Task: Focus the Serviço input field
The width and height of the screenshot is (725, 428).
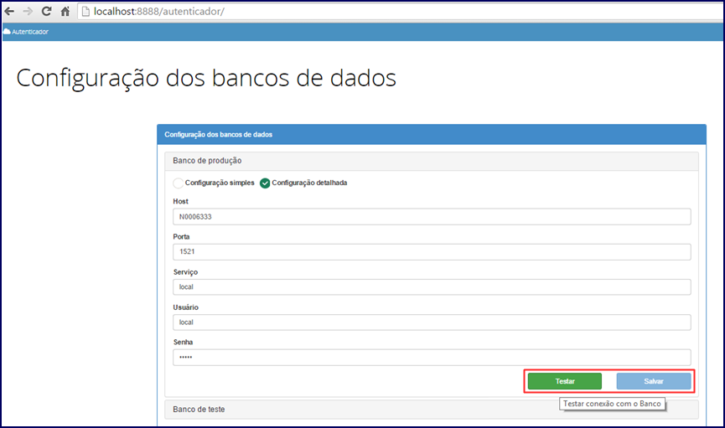Action: (432, 287)
